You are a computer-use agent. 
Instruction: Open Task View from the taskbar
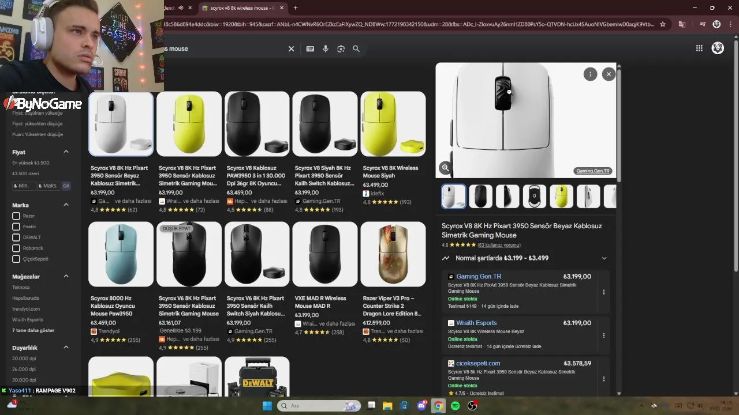pyautogui.click(x=371, y=406)
